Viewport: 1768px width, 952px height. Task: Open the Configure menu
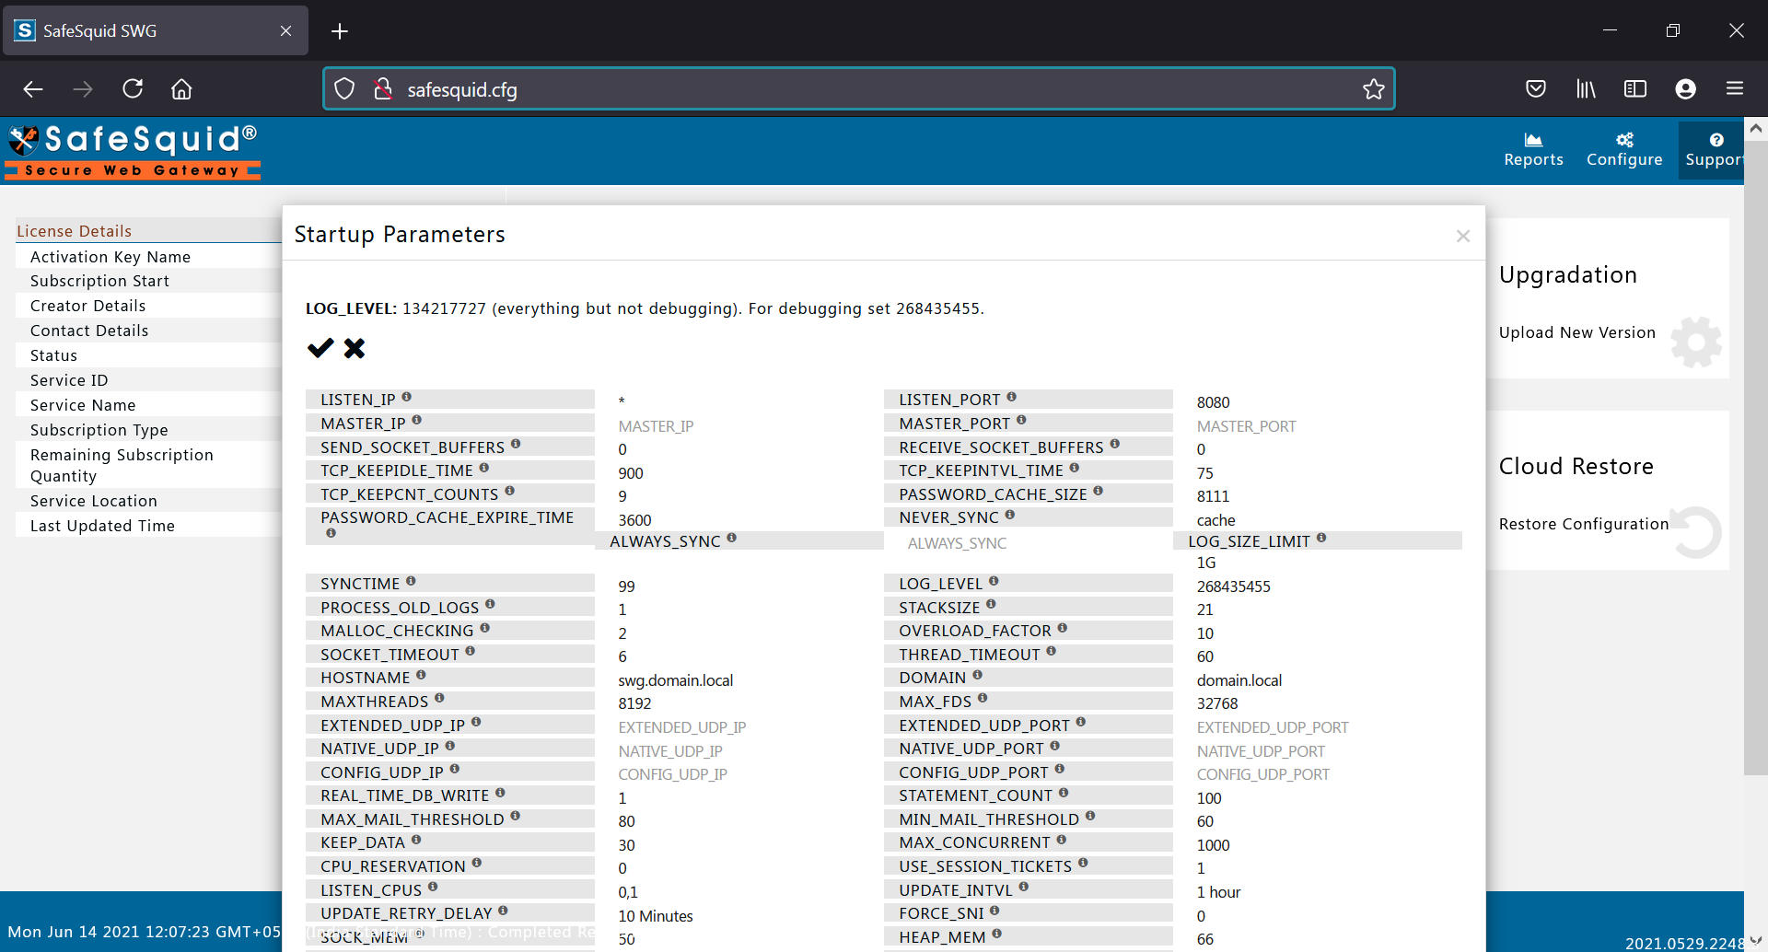(x=1624, y=149)
